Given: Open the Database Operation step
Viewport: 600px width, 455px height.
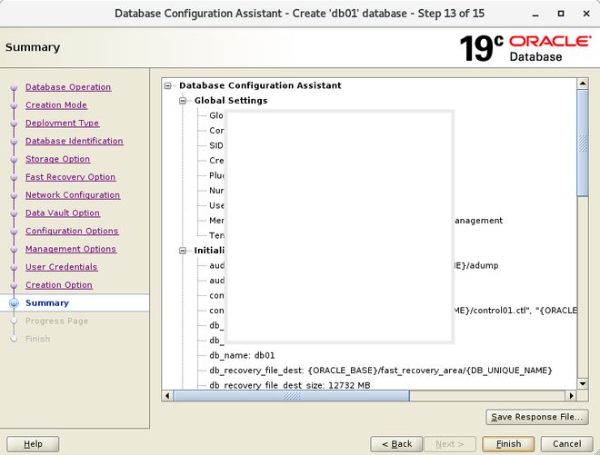Looking at the screenshot, I should tap(68, 87).
